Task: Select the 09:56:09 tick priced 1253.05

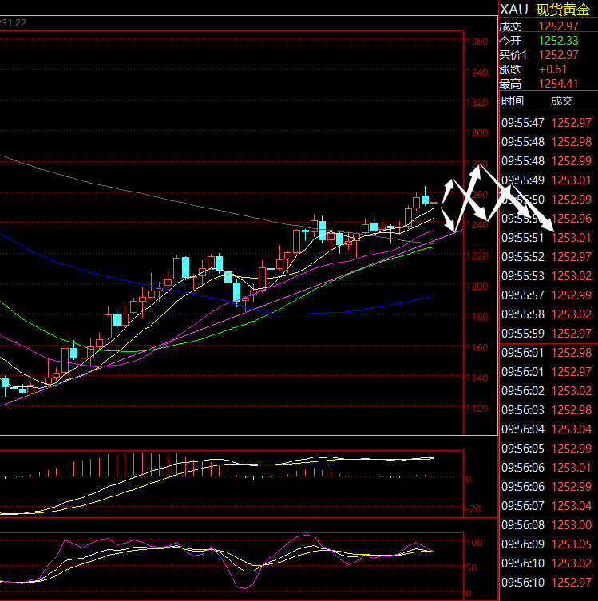Action: pyautogui.click(x=548, y=544)
